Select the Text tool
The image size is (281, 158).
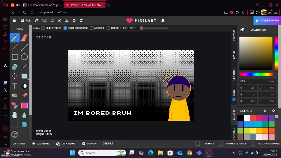[15, 86]
